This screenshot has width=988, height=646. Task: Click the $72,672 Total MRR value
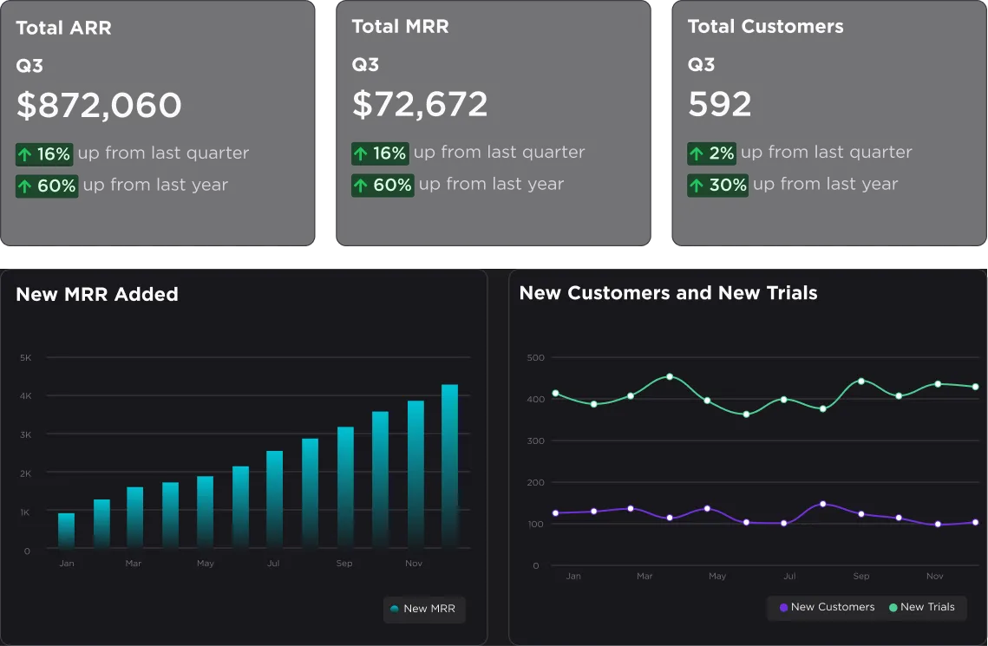pyautogui.click(x=420, y=104)
